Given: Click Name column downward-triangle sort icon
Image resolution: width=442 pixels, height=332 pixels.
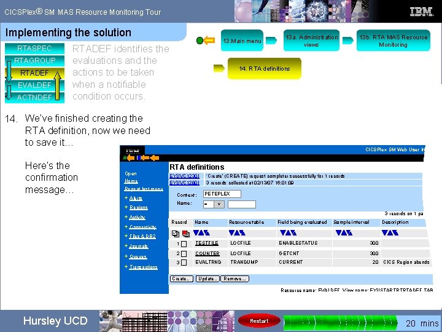Looking at the screenshot, I should (x=196, y=233).
